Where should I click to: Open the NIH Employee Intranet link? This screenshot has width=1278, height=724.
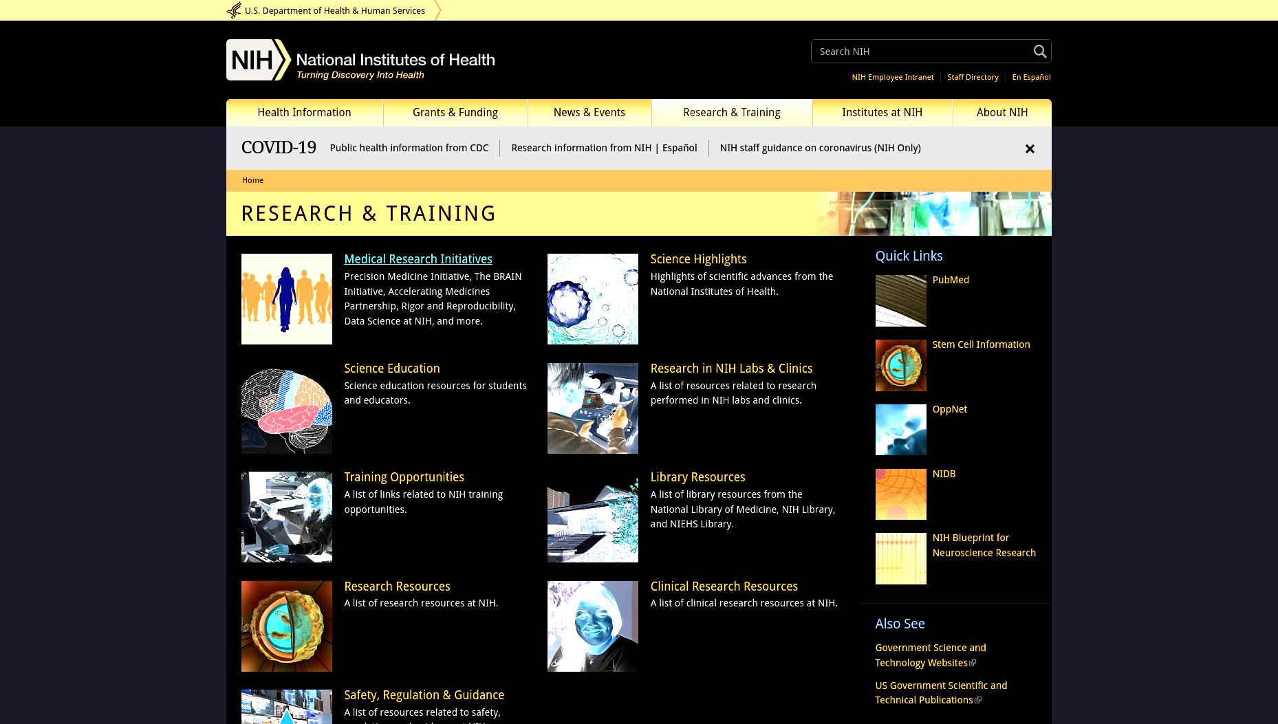[x=892, y=77]
